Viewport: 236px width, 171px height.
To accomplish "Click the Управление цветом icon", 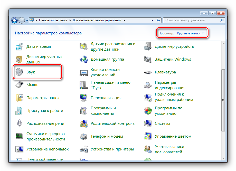I will pos(148,136).
